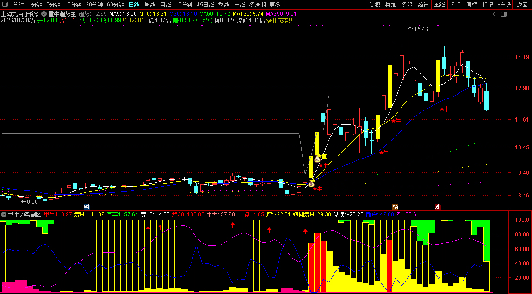Click the 换8.08% turnover value

coord(225,20)
